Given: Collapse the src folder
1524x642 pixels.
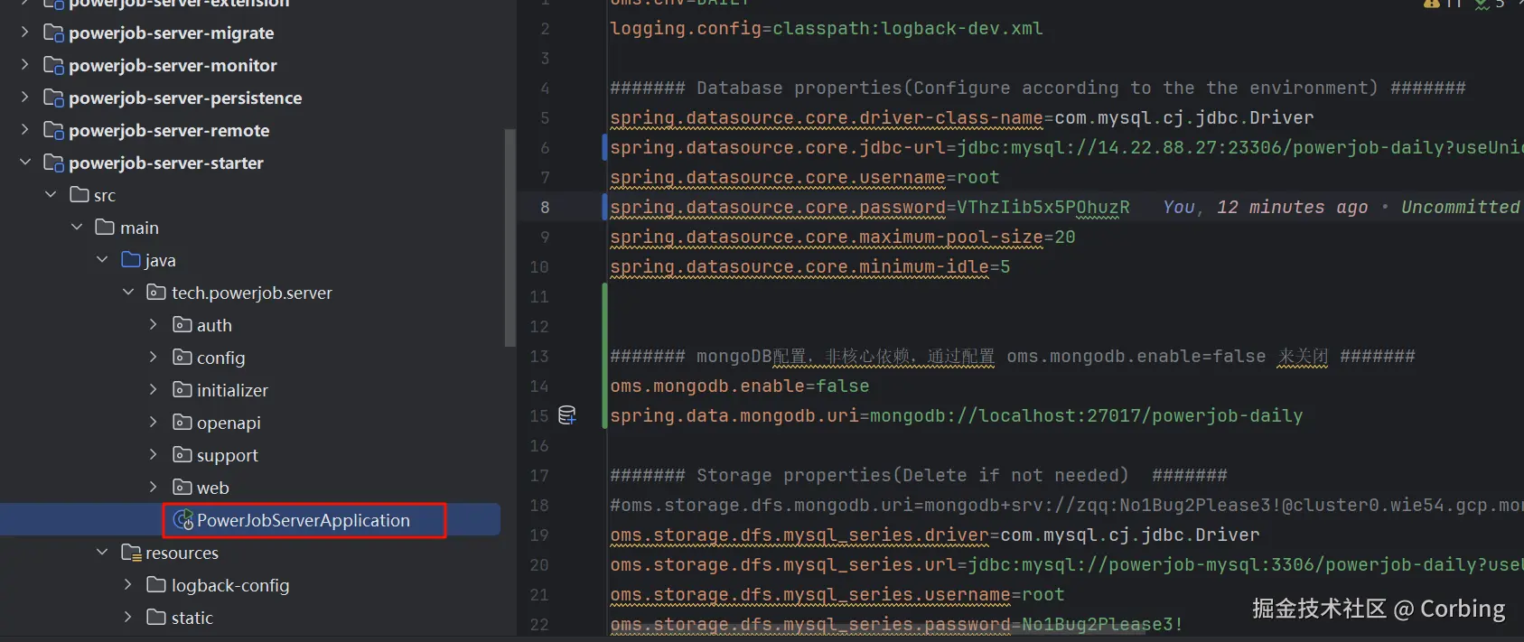Looking at the screenshot, I should coord(51,195).
